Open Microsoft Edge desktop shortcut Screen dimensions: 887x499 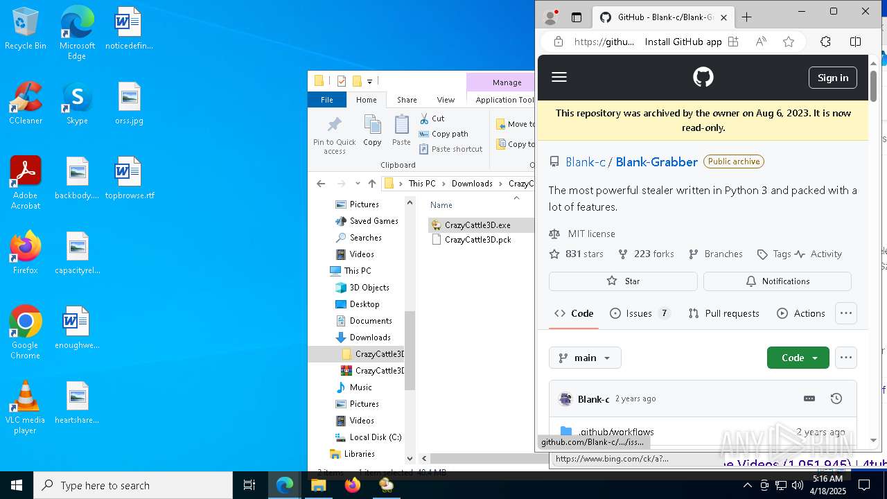point(77,33)
